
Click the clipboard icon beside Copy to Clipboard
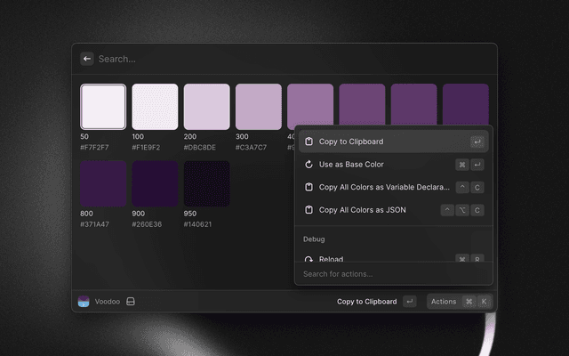pyautogui.click(x=309, y=142)
